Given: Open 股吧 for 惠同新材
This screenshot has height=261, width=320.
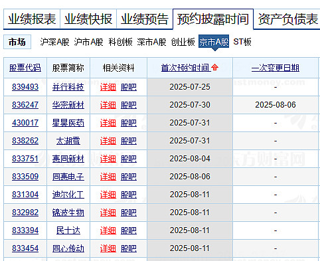Looking at the screenshot, I should pos(129,159).
